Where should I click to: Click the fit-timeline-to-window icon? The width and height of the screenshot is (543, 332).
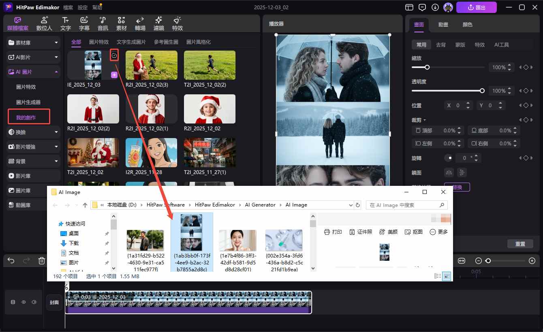tap(462, 261)
